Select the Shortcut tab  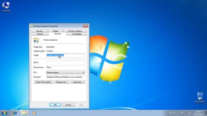(x=58, y=34)
